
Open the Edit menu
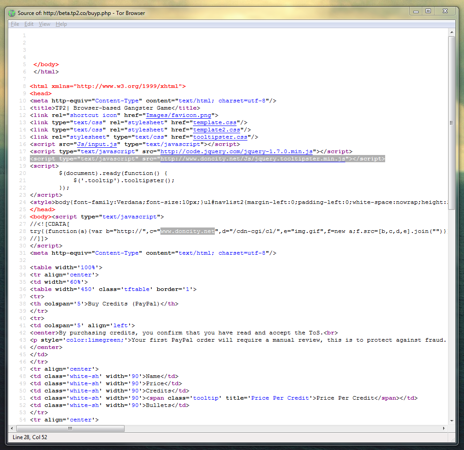pos(29,24)
